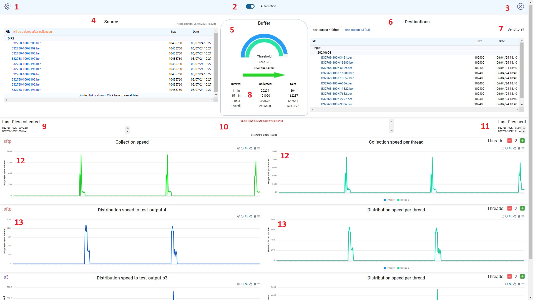Click the Send to all button
Image resolution: width=533 pixels, height=300 pixels.
(x=516, y=29)
